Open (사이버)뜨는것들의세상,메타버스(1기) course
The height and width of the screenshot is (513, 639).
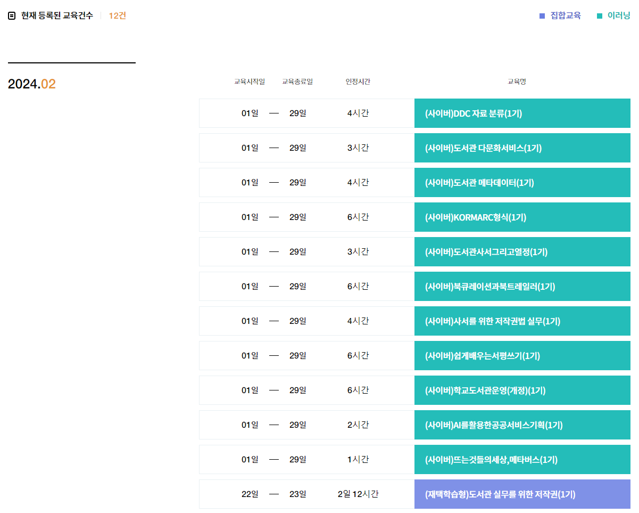[522, 460]
